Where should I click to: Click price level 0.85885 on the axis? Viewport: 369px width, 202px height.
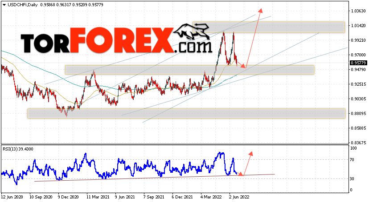click(x=358, y=128)
